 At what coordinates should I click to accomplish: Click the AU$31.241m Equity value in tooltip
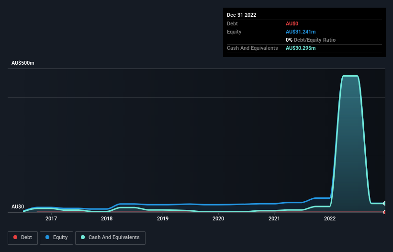coord(301,32)
